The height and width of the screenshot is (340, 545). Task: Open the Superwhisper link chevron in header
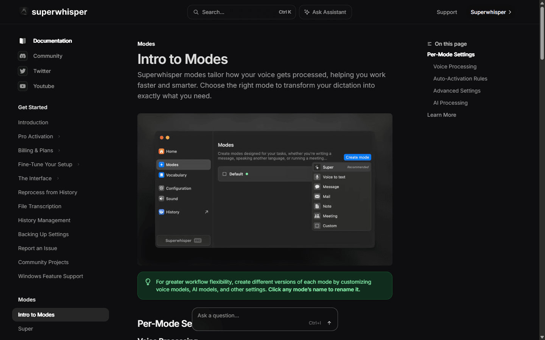tap(510, 12)
